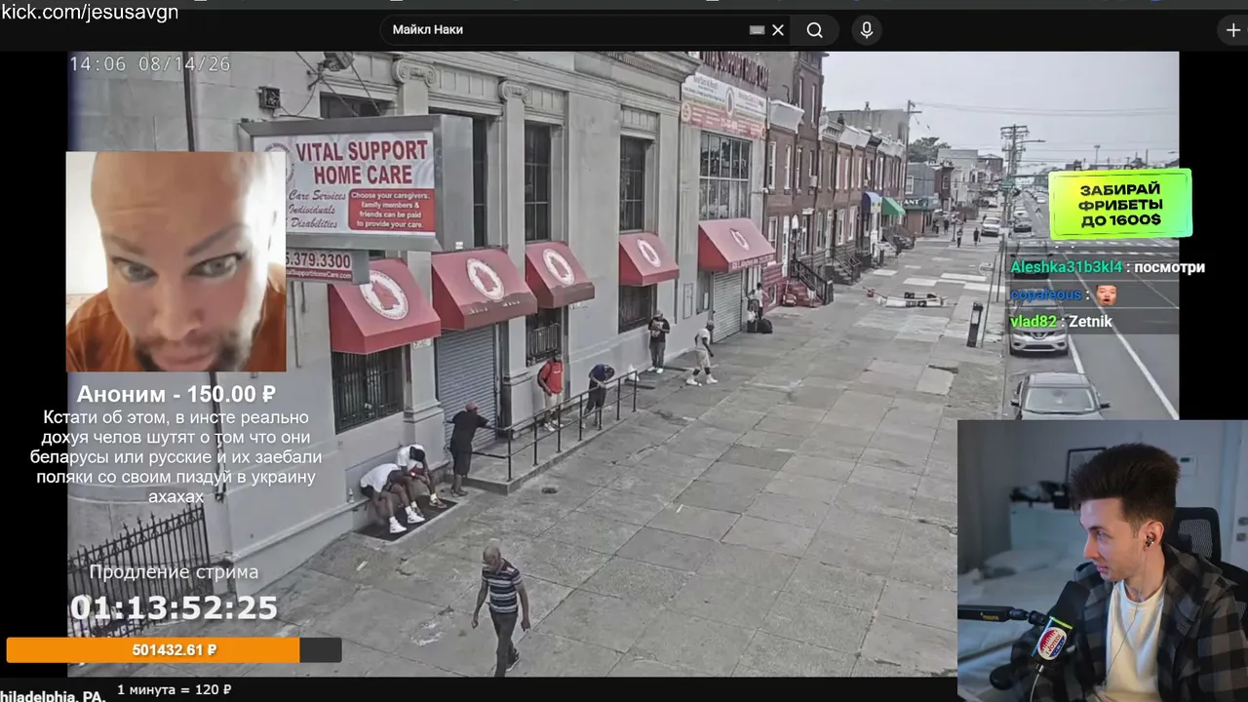Start voice search with the microphone icon

[x=866, y=30]
